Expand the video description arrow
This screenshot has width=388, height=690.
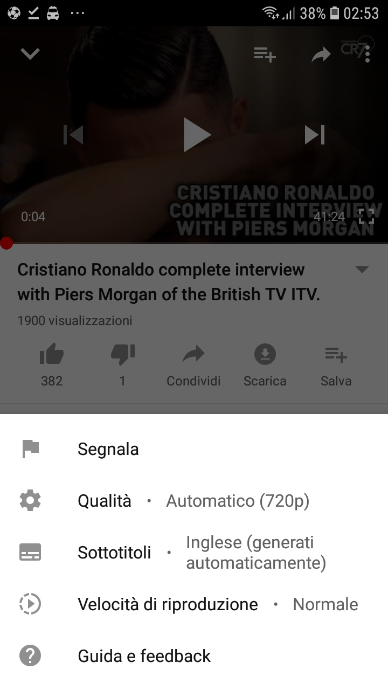[x=363, y=269]
